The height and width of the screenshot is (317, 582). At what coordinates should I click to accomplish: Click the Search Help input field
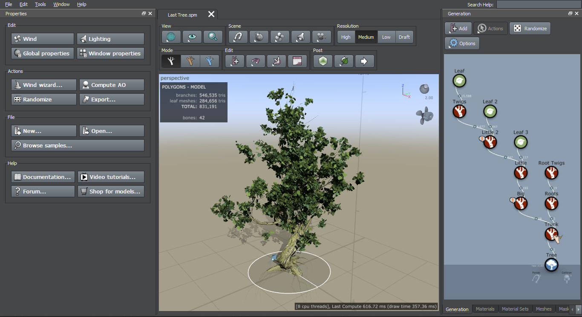[538, 4]
